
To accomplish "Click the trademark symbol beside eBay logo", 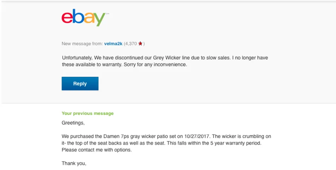I will (x=108, y=14).
